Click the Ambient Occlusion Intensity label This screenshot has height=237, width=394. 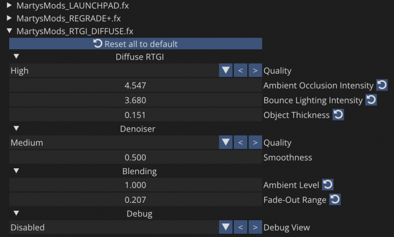click(x=318, y=85)
